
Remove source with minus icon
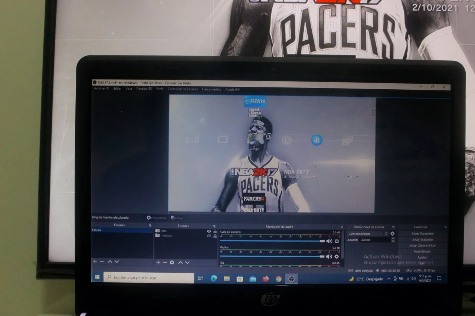165,262
